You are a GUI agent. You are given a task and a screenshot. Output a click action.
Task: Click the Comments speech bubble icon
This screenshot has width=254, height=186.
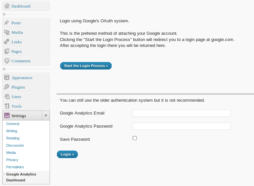pyautogui.click(x=7, y=61)
